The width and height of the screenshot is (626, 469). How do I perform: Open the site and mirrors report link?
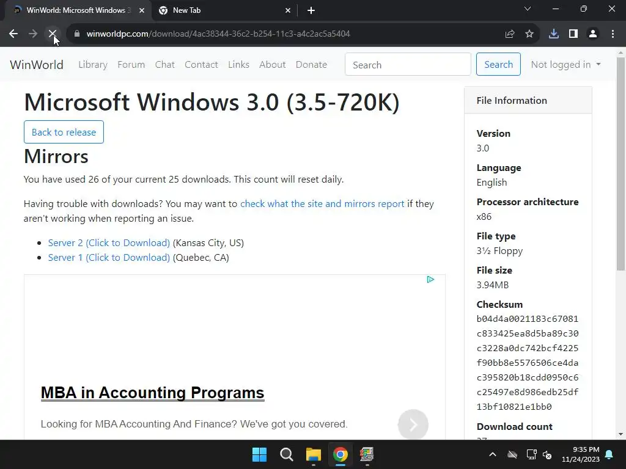pyautogui.click(x=322, y=204)
